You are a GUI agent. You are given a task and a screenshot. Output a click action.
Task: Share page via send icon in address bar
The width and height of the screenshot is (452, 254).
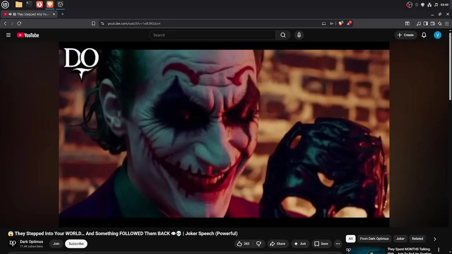tap(332, 23)
